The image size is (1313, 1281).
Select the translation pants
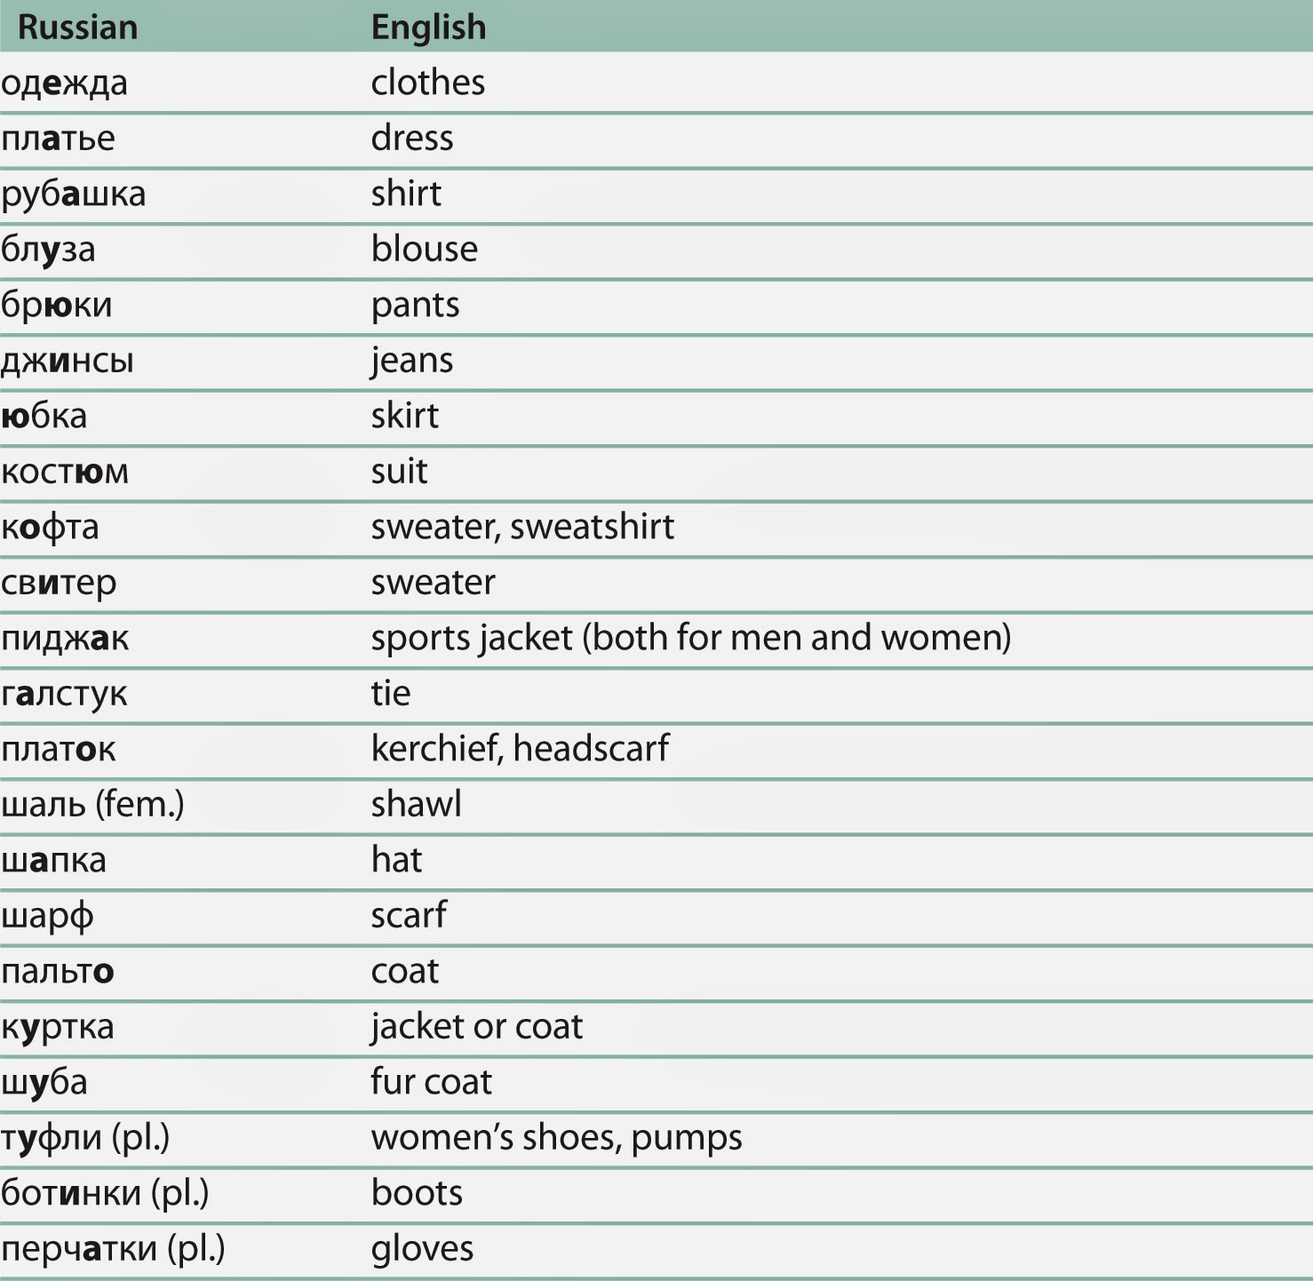point(415,306)
